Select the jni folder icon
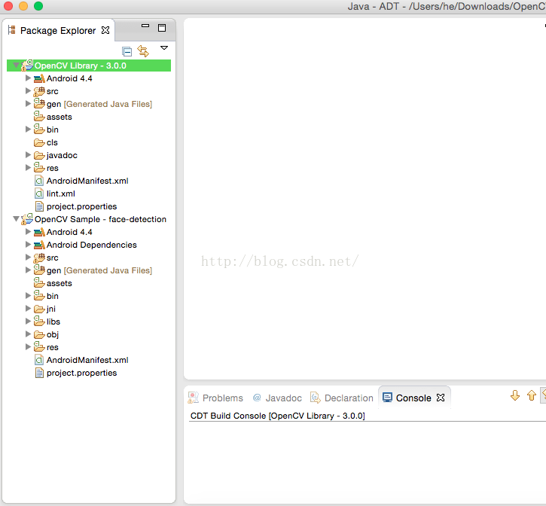546x506 pixels. pyautogui.click(x=39, y=309)
